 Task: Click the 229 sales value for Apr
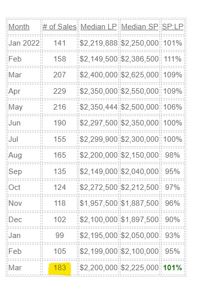point(60,91)
